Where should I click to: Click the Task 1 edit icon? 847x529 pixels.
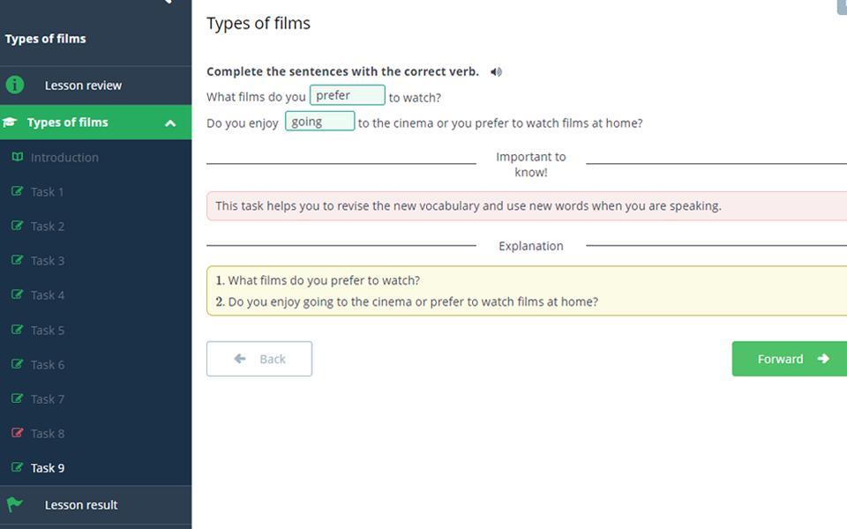coord(17,191)
